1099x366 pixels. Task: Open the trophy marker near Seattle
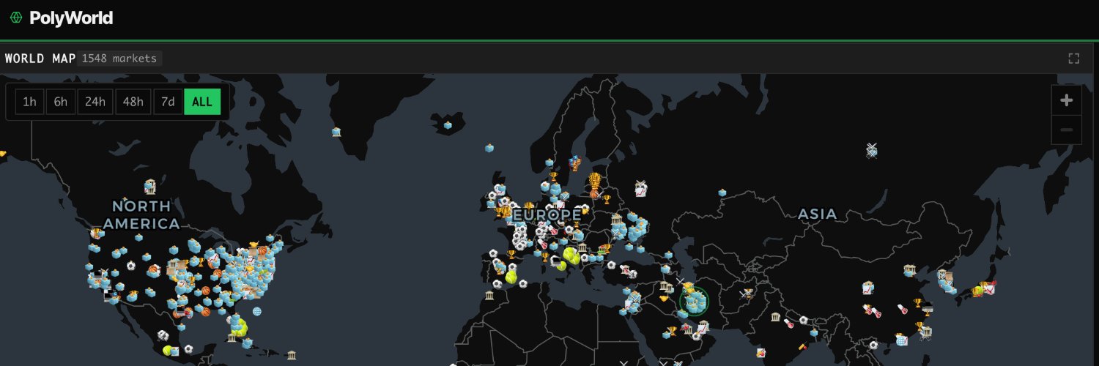[x=97, y=234]
